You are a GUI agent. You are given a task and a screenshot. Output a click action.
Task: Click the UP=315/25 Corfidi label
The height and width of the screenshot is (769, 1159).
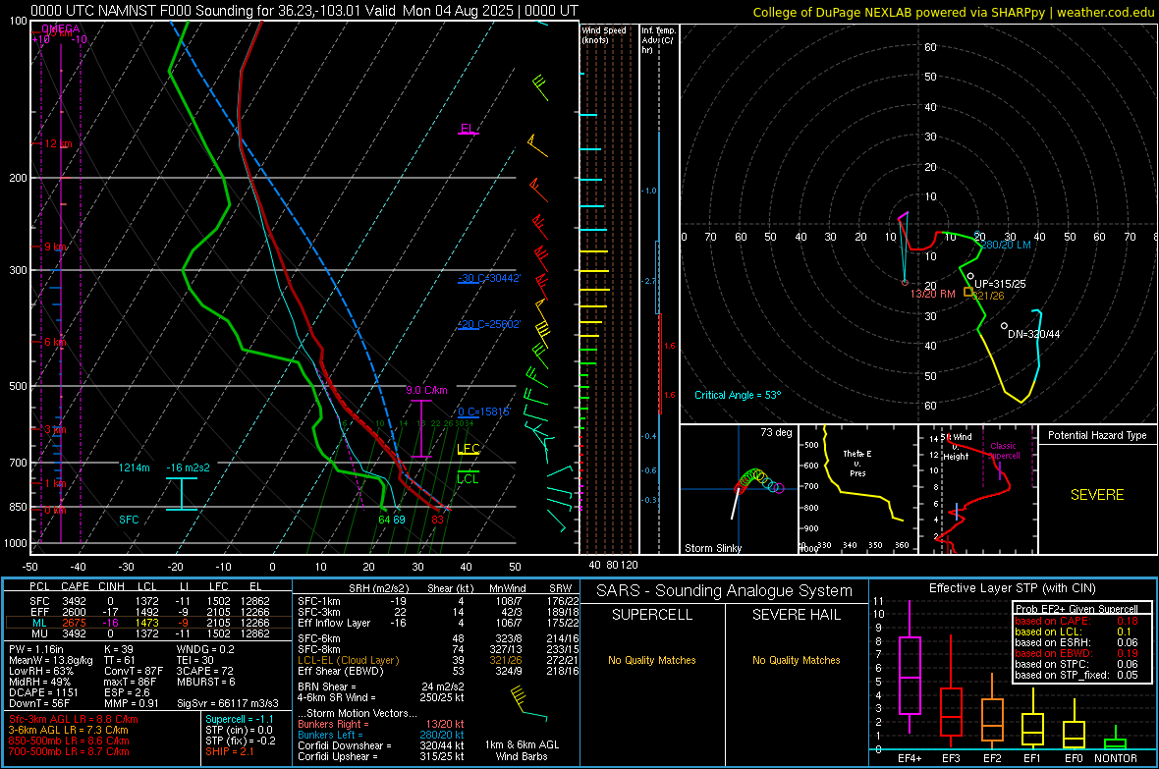click(x=999, y=284)
